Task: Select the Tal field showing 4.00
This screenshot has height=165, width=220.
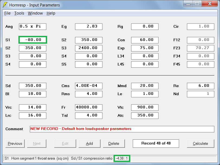Action: click(x=89, y=116)
